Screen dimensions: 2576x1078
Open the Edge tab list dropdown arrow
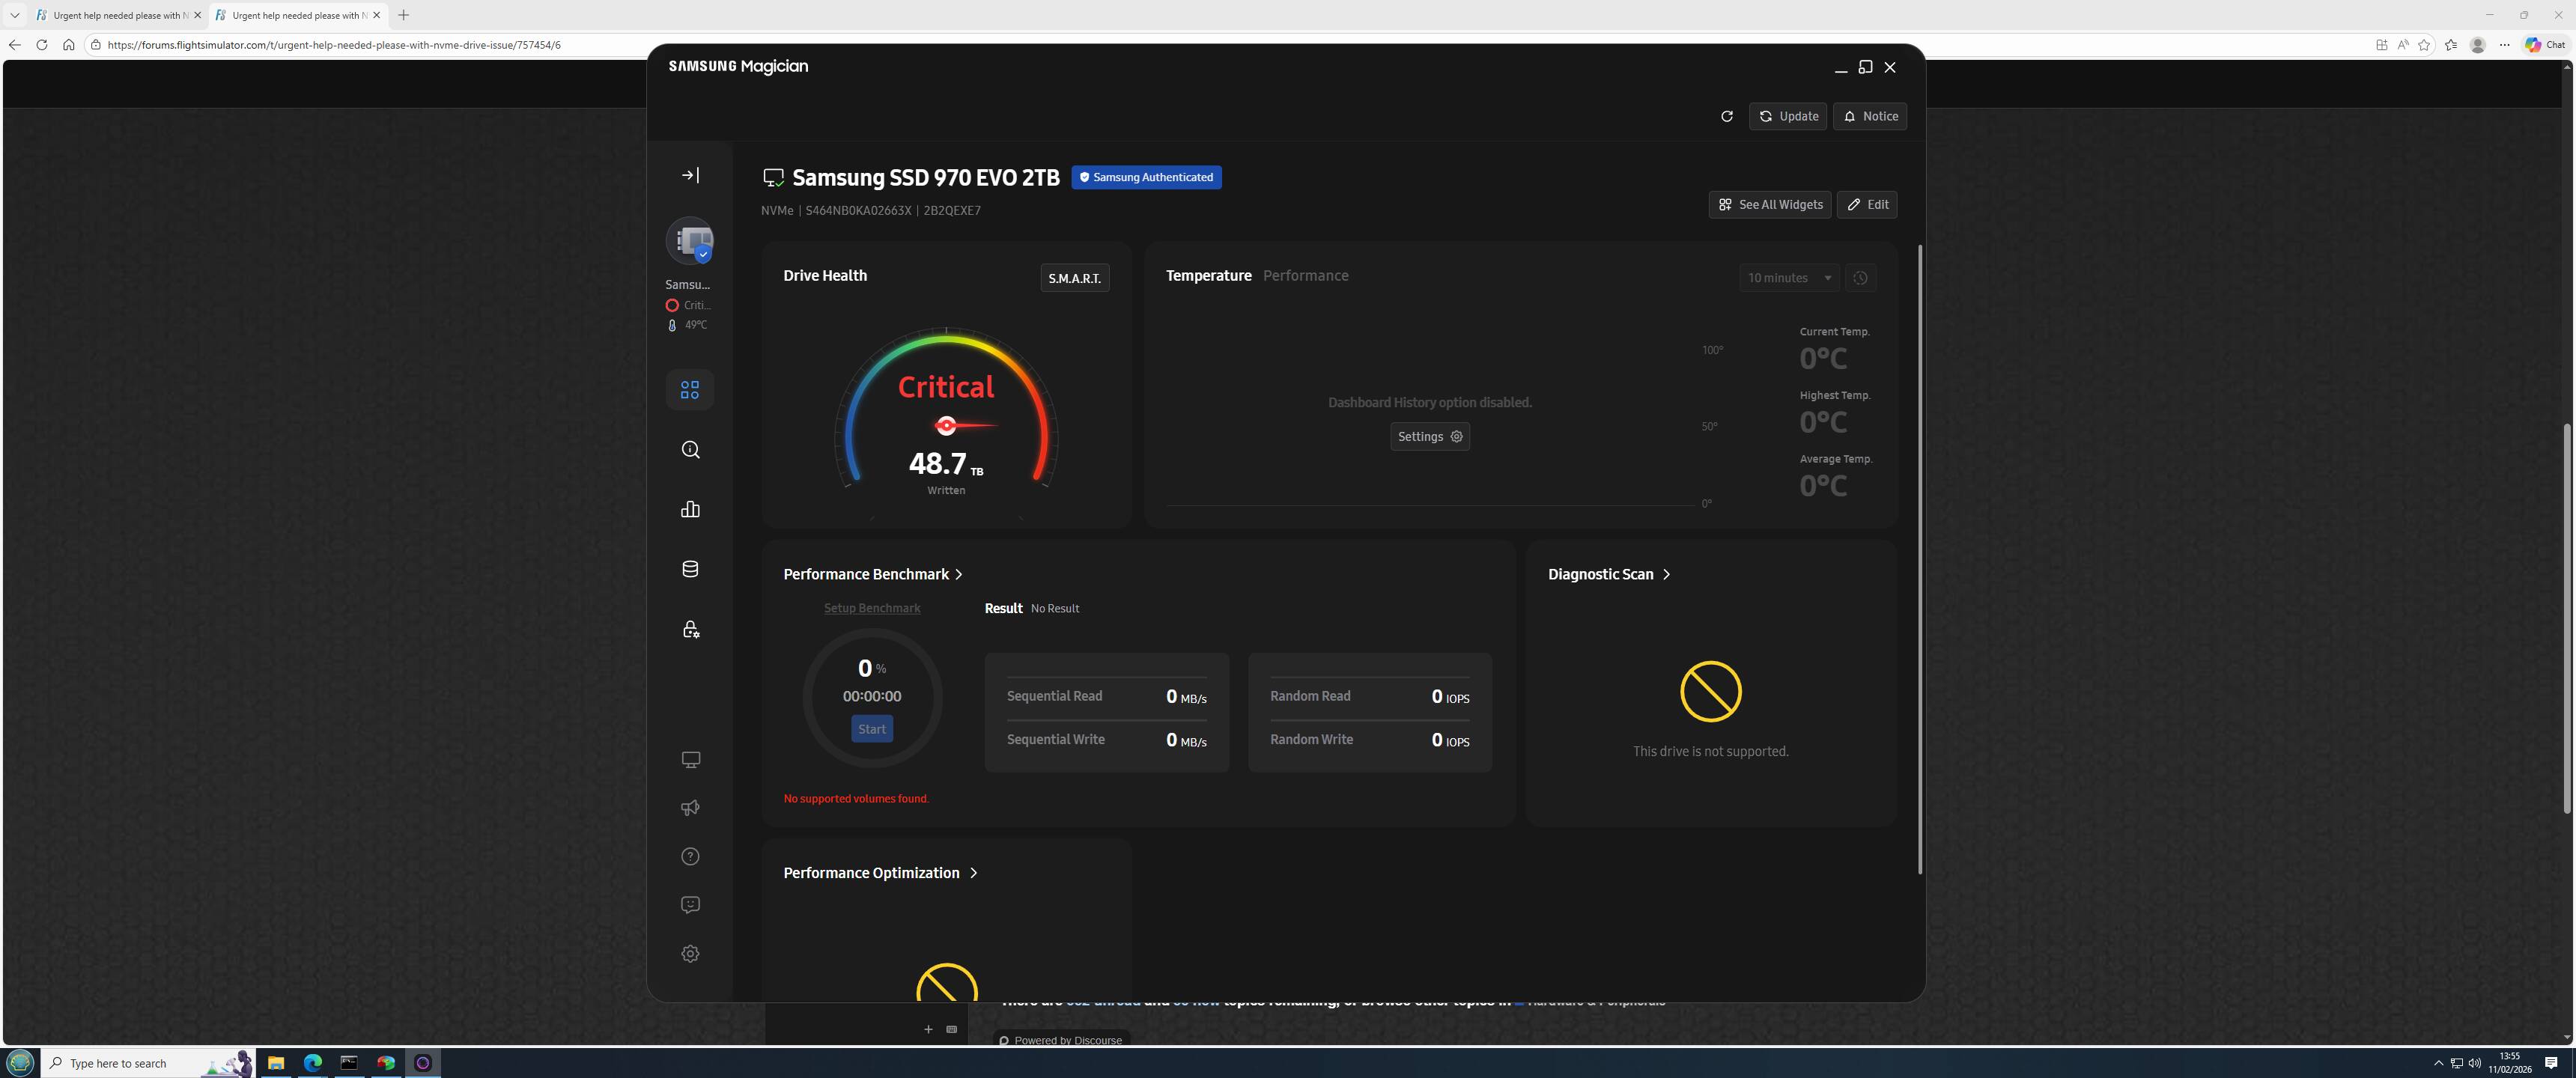click(x=14, y=15)
